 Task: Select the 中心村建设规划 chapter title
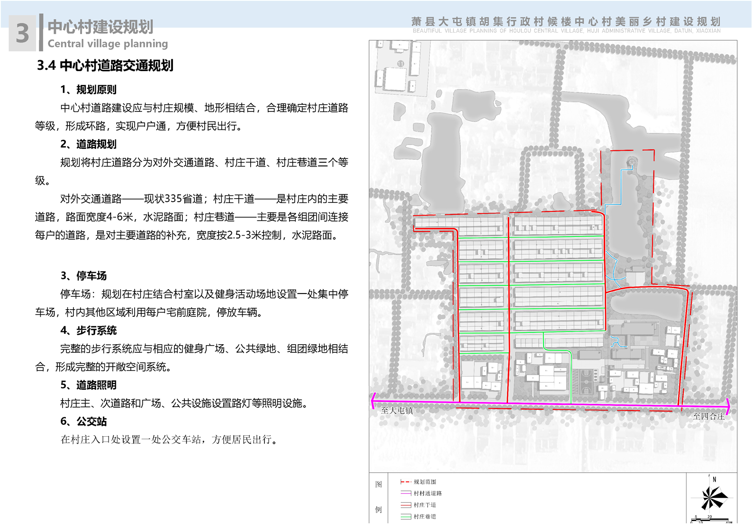100,27
